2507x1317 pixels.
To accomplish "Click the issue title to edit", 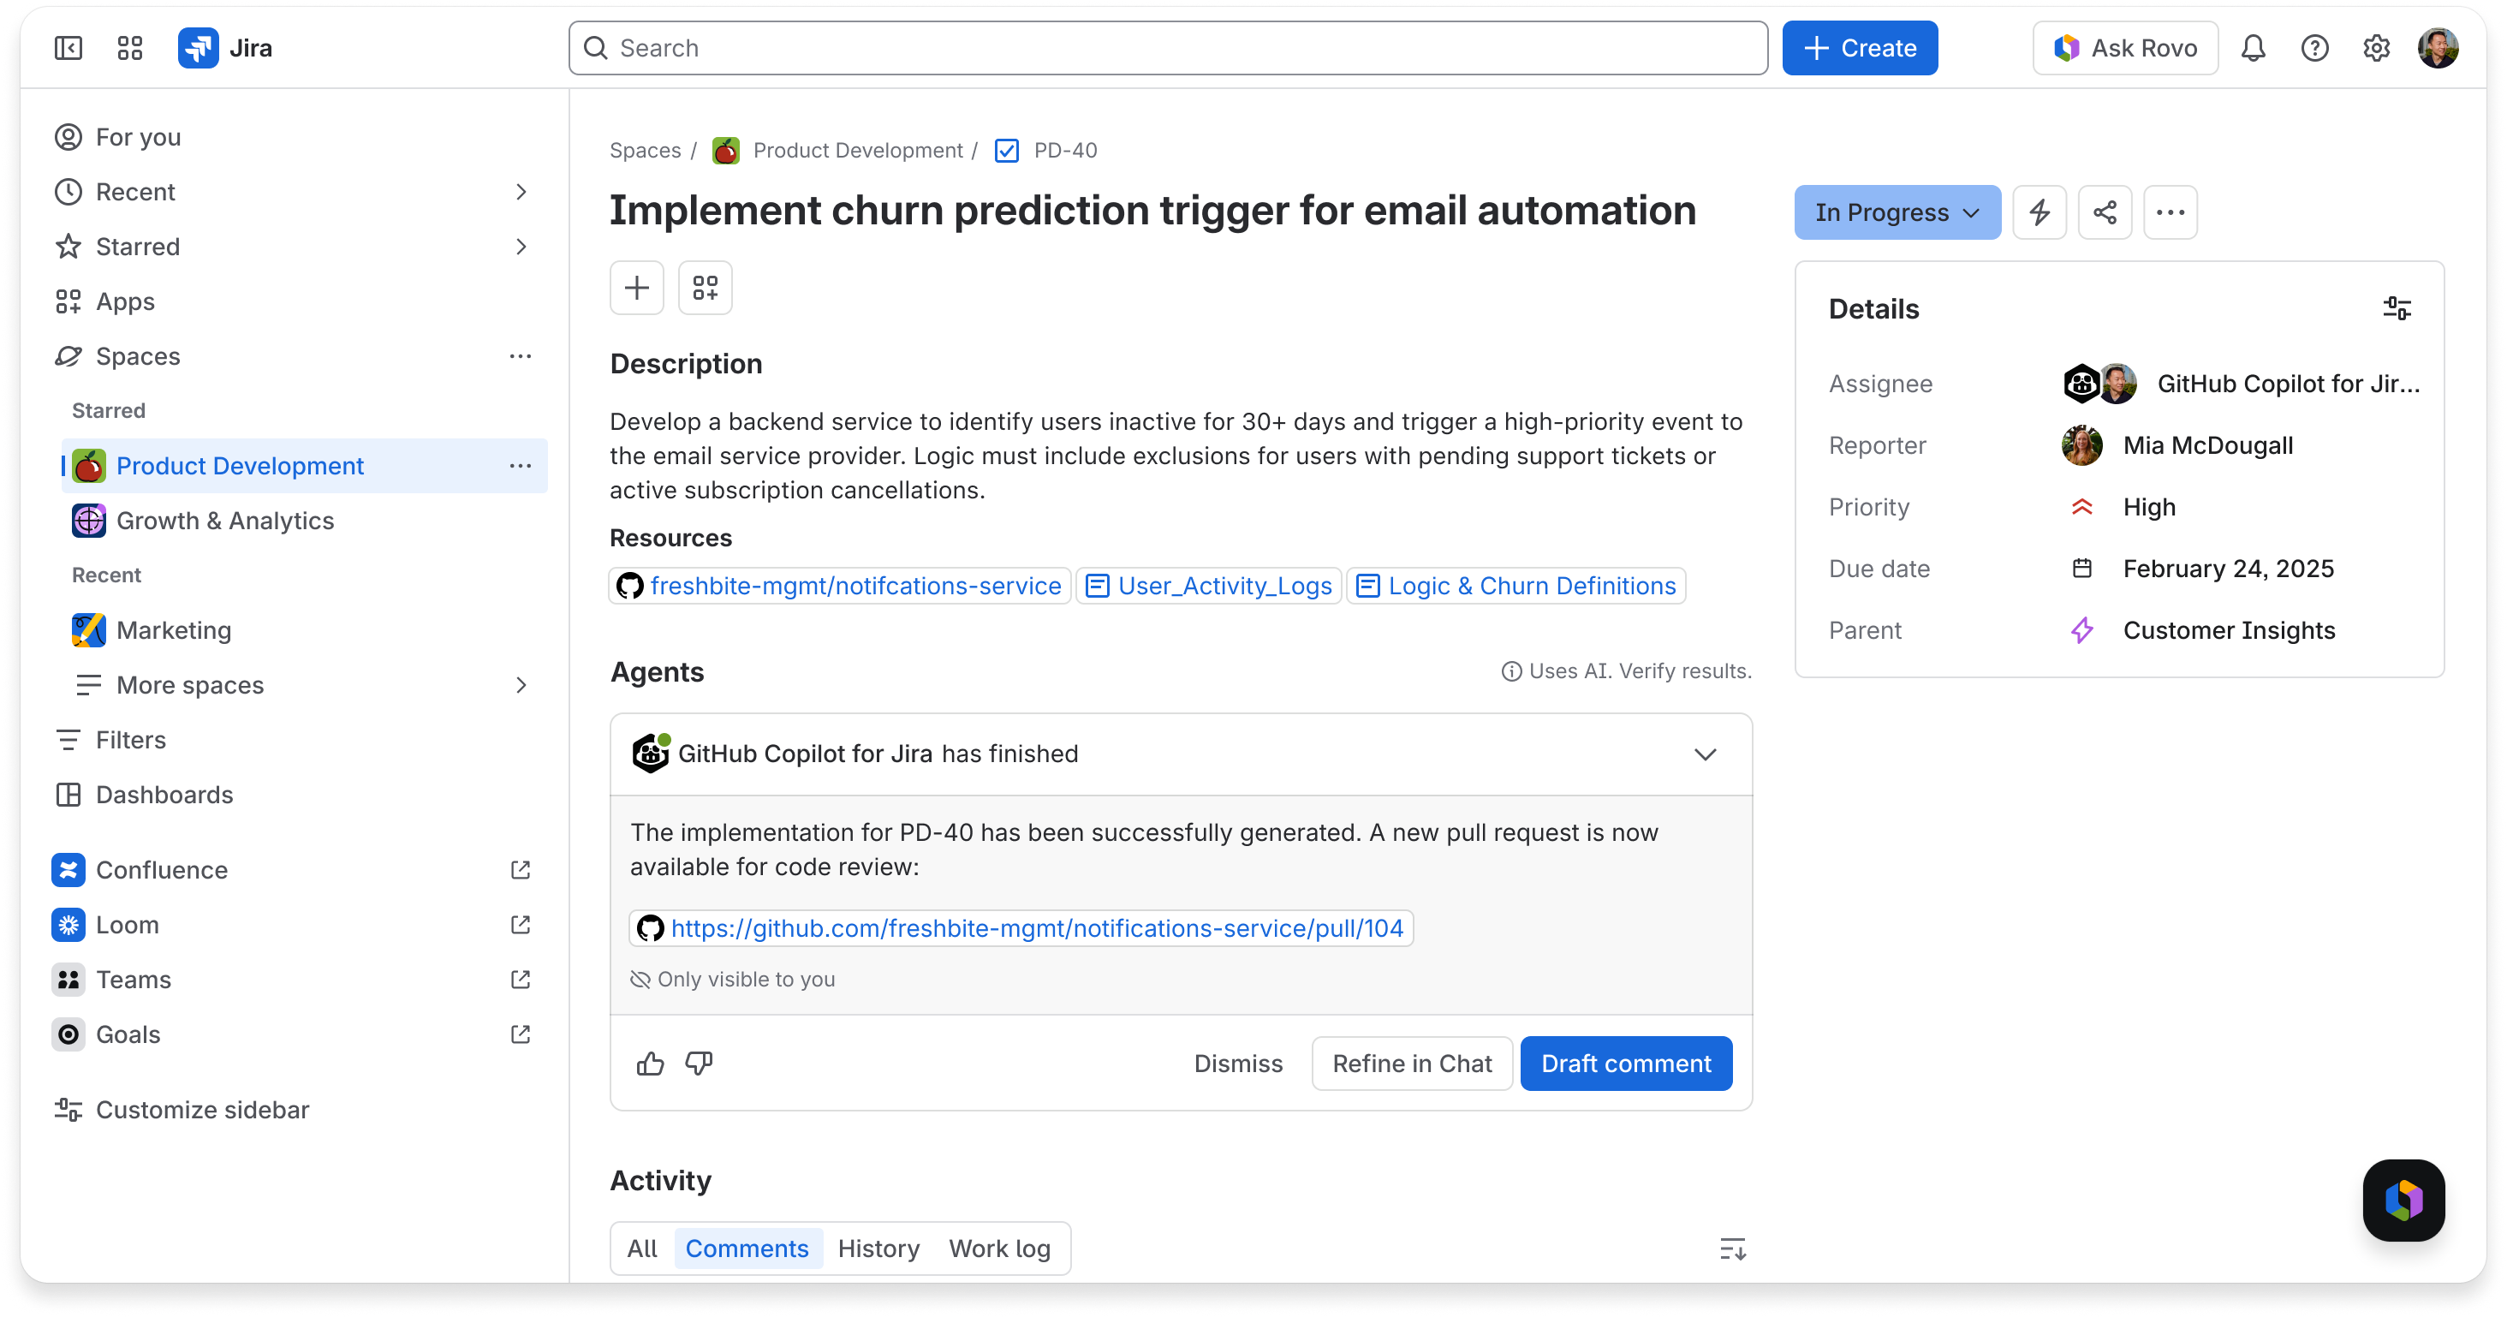I will [x=1152, y=211].
